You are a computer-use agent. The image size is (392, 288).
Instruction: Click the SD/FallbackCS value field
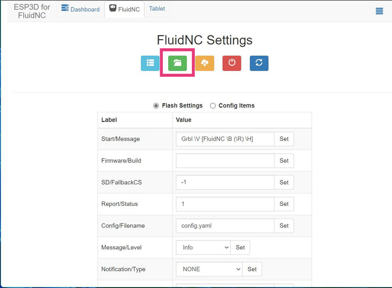pyautogui.click(x=225, y=182)
